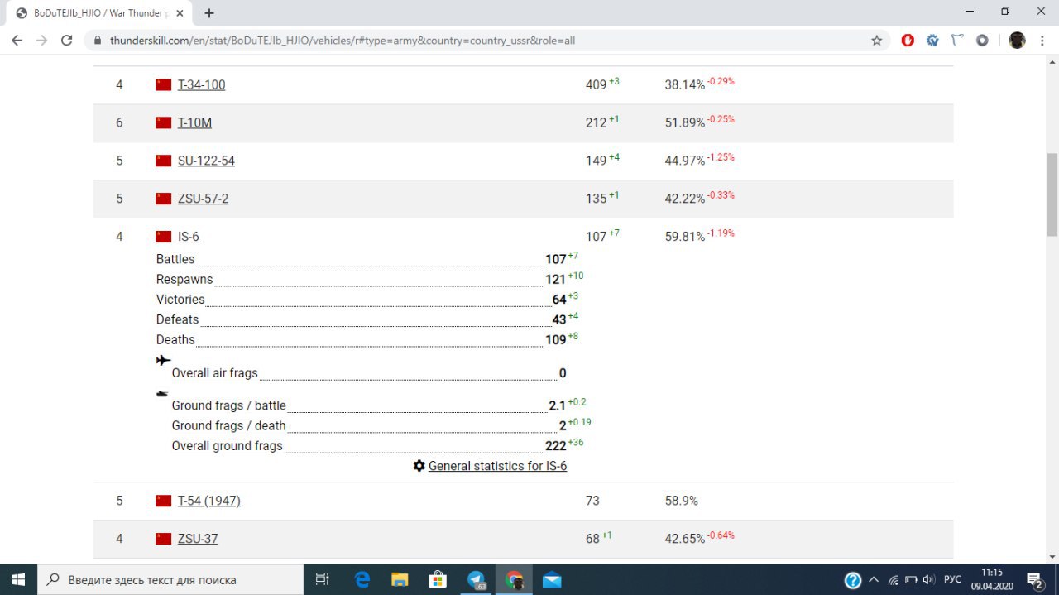Viewport: 1059px width, 595px height.
Task: Click the USSR flag next to SU-122-54
Action: (x=164, y=161)
